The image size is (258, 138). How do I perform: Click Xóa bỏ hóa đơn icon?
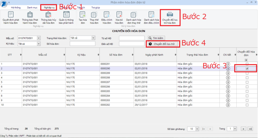coord(119,14)
